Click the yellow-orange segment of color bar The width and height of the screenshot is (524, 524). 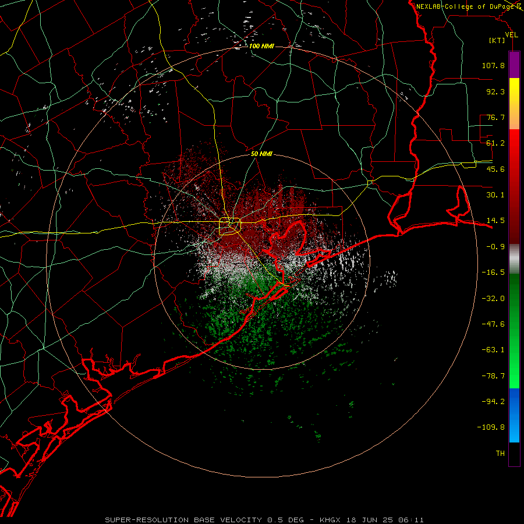(x=514, y=104)
